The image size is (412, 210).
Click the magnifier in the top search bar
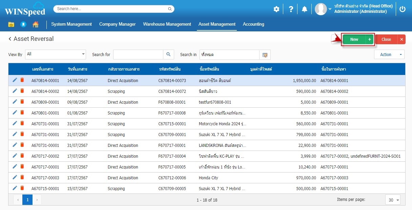point(170,9)
